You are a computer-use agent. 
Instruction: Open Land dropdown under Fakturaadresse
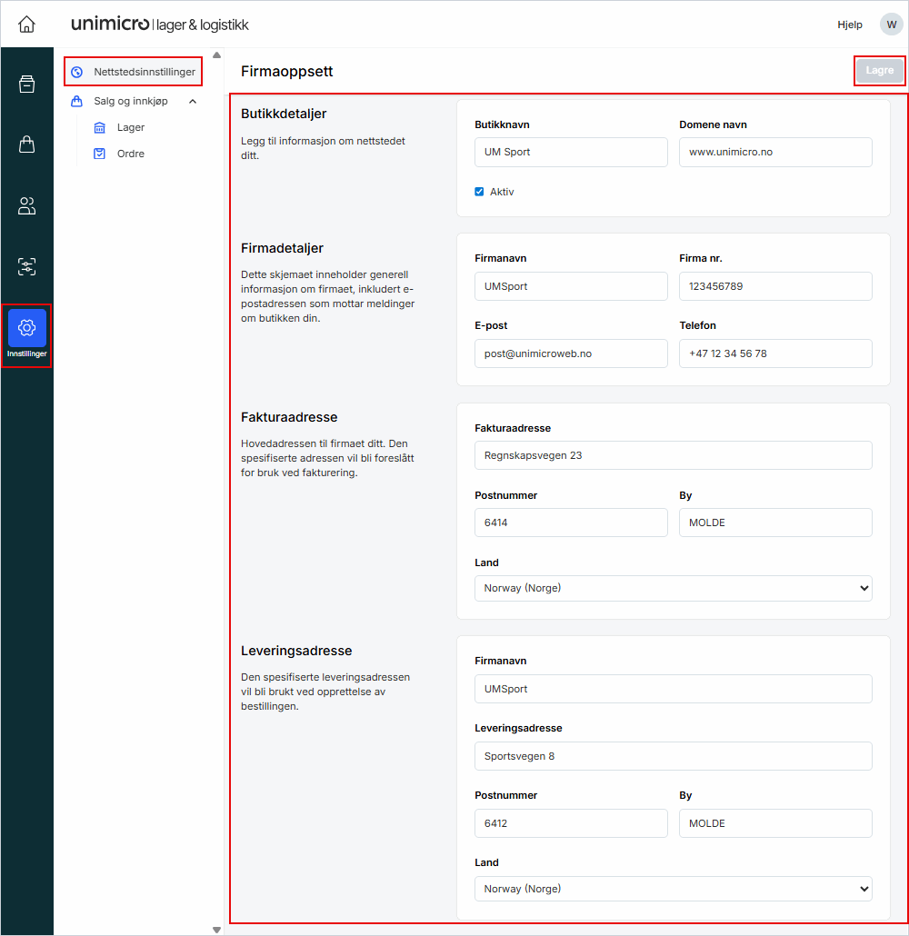[x=673, y=588]
